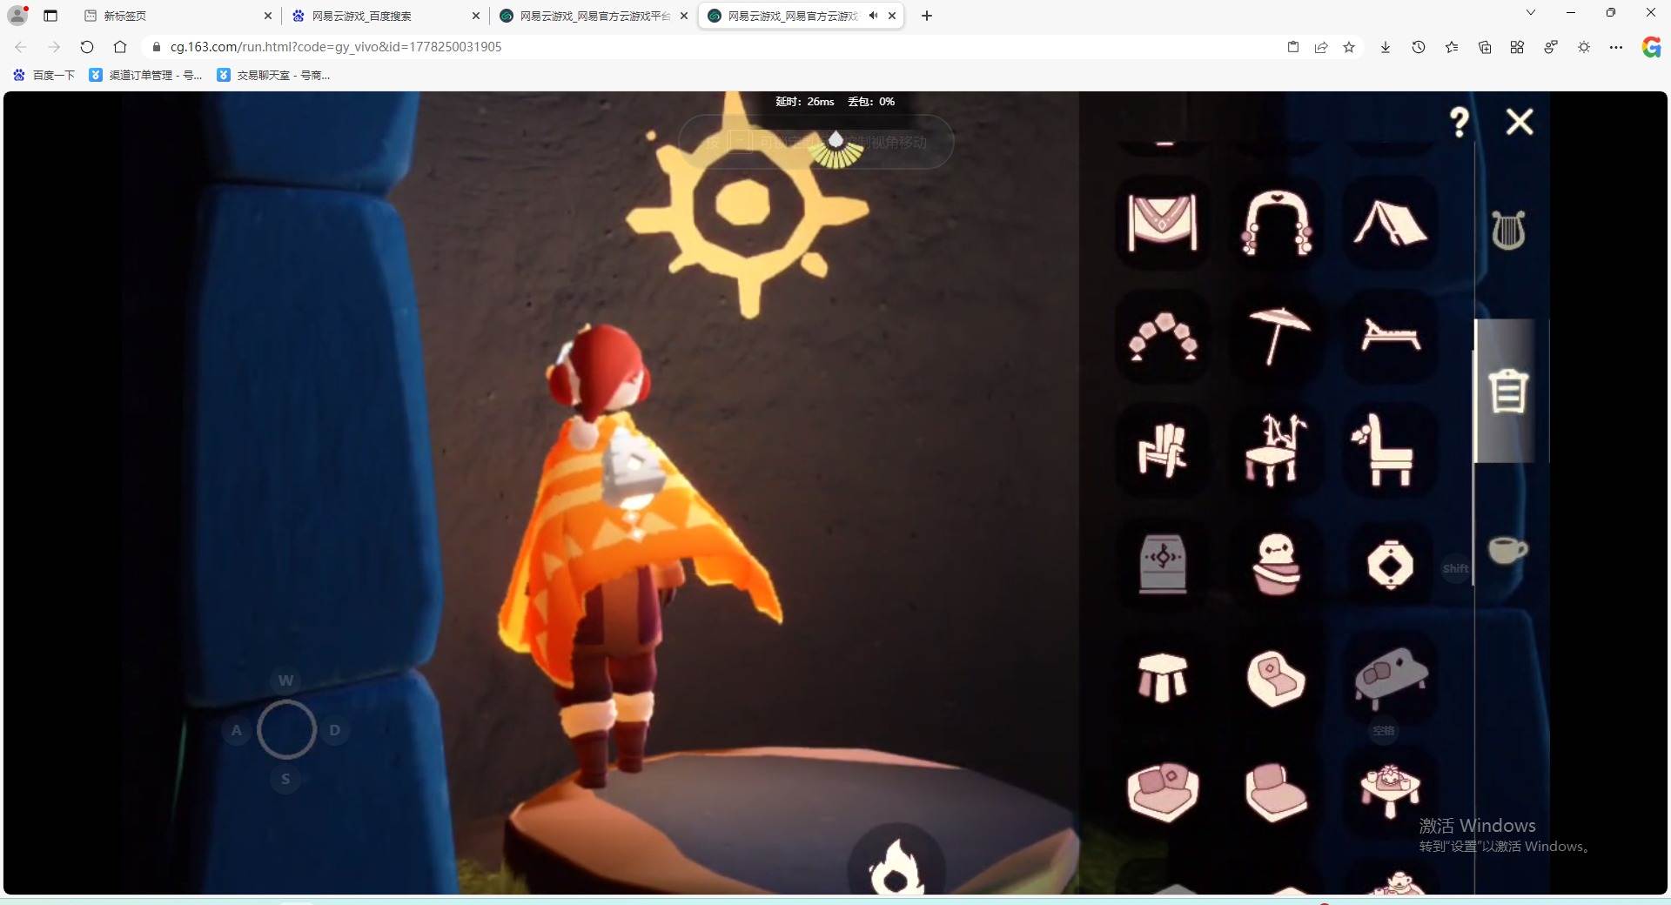Image resolution: width=1671 pixels, height=905 pixels.
Task: Select the flower garland arch prop
Action: (1163, 337)
